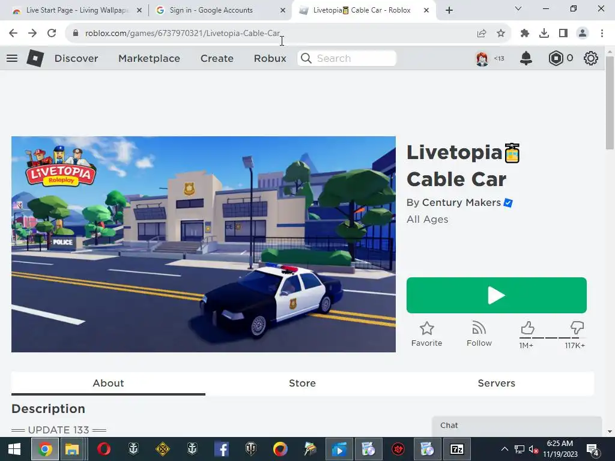This screenshot has height=461, width=615.
Task: Open the About tab
Action: 108,384
